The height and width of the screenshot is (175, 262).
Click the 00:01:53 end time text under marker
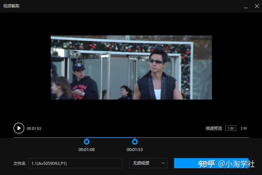click(135, 150)
